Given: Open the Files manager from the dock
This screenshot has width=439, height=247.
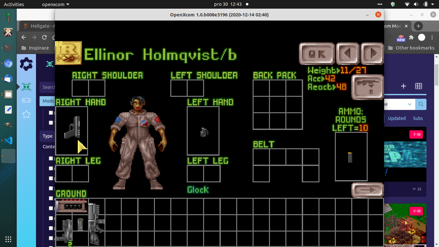Looking at the screenshot, I should (8, 94).
